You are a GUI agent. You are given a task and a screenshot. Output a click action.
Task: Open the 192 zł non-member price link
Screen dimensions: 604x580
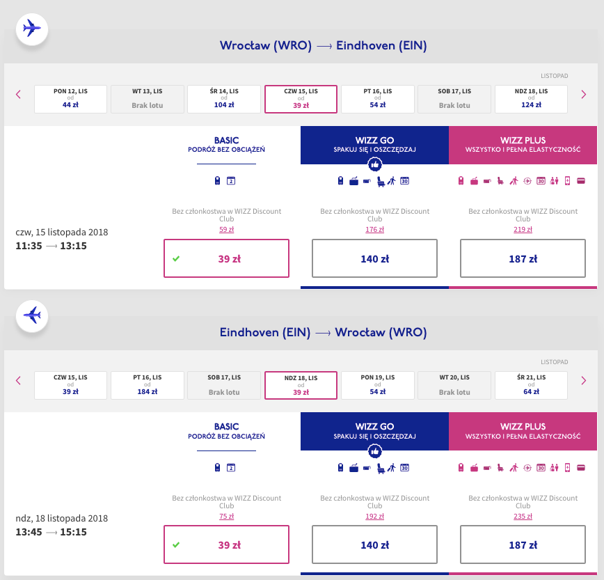pyautogui.click(x=374, y=516)
